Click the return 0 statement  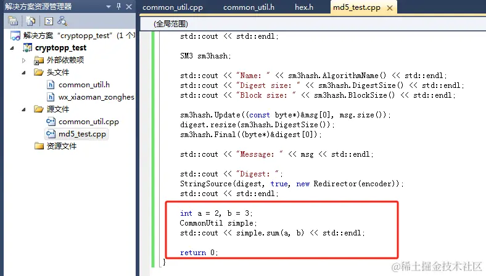tap(199, 253)
